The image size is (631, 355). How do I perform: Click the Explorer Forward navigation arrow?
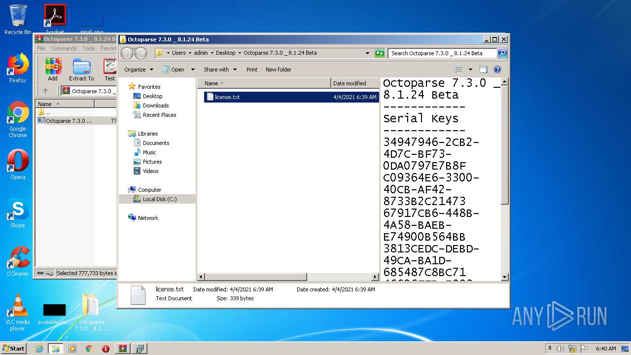tap(140, 53)
